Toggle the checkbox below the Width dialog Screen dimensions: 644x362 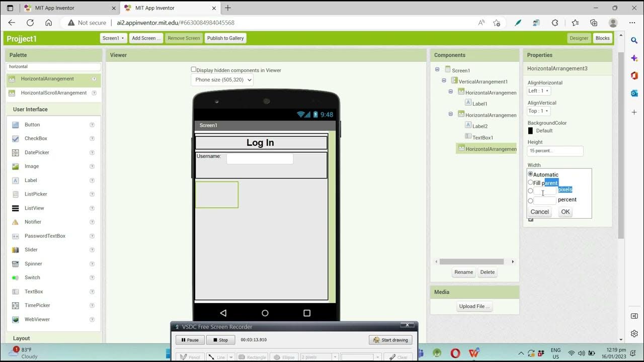[x=530, y=219]
